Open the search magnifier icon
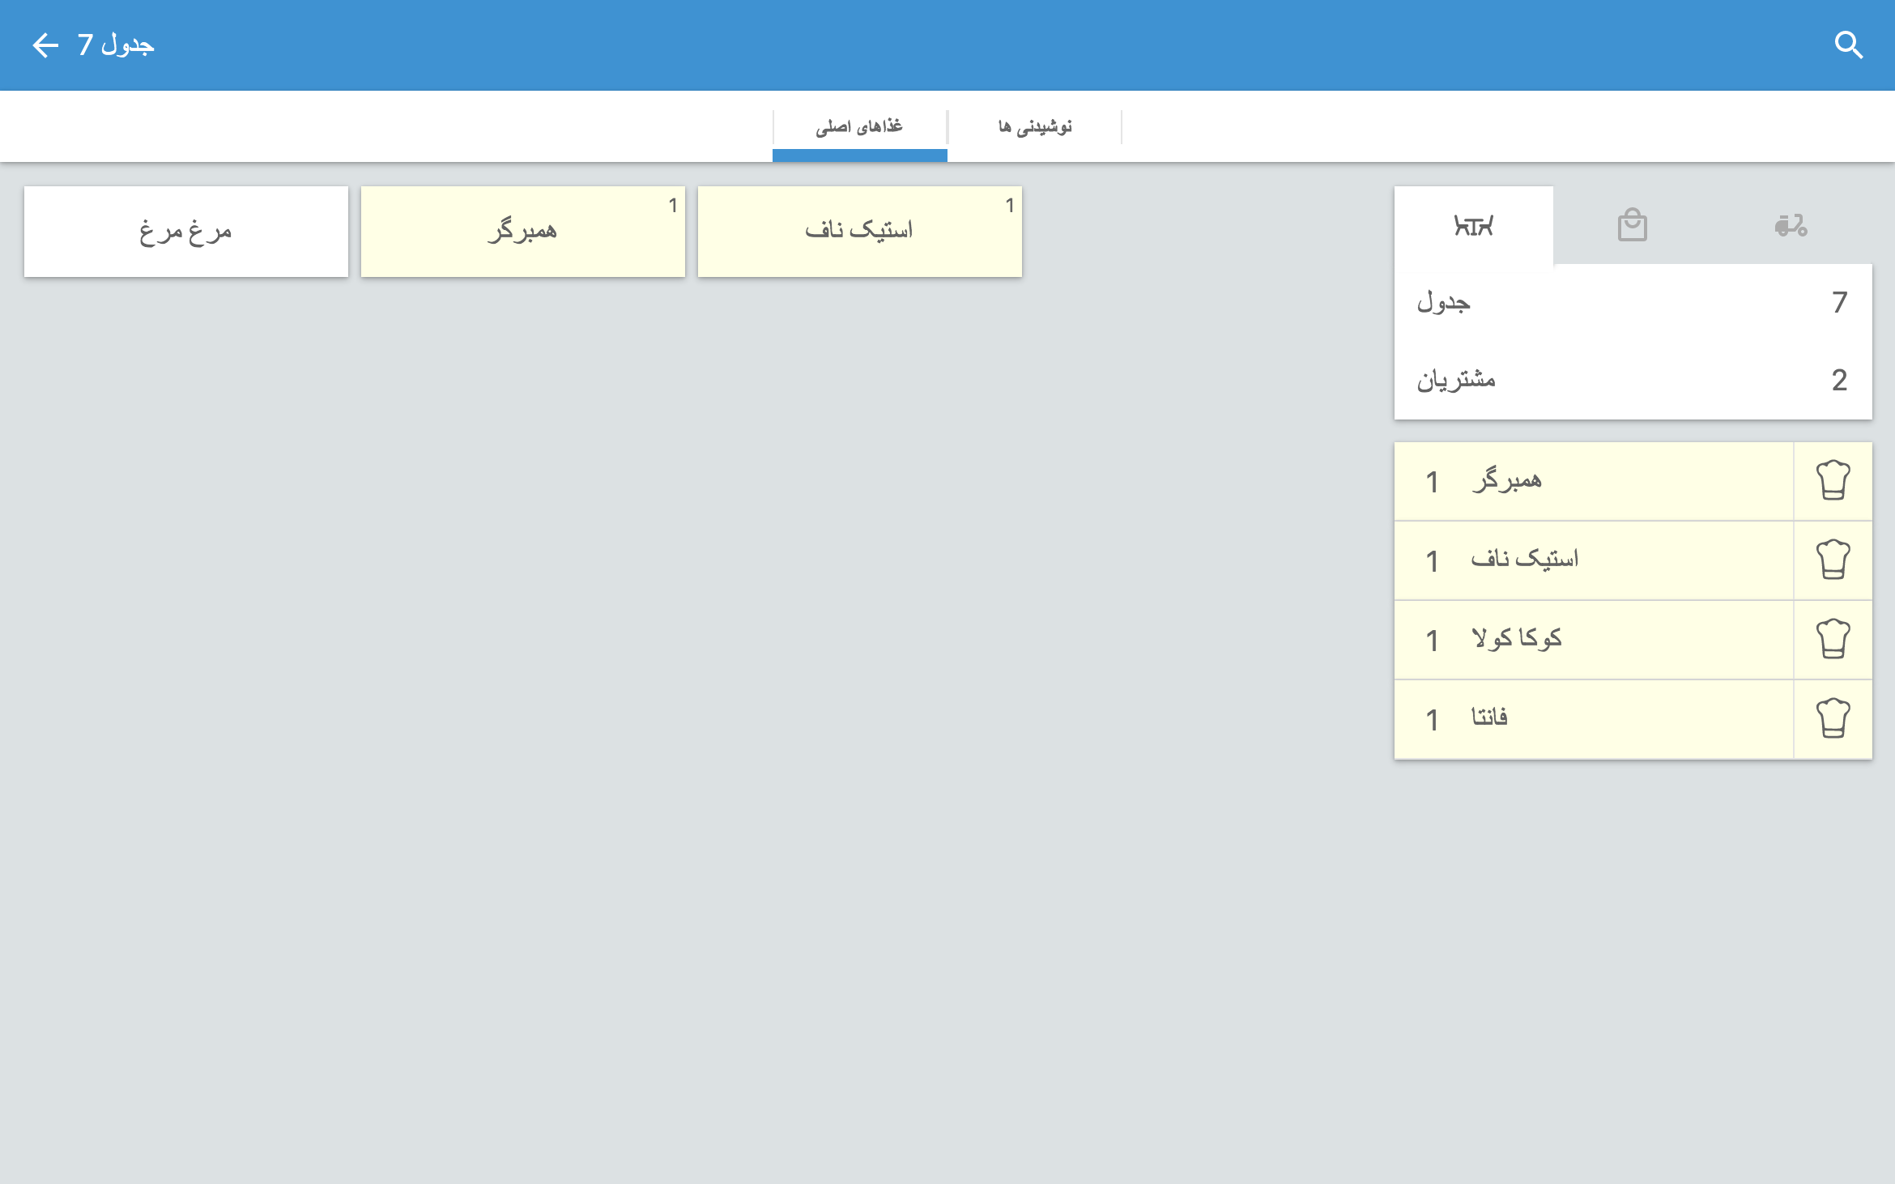The height and width of the screenshot is (1184, 1895). coord(1848,45)
